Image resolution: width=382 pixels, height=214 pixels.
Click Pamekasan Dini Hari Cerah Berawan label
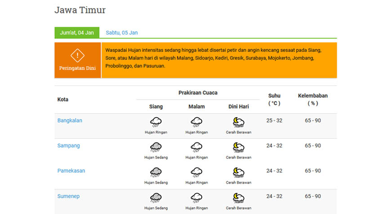pos(239,183)
